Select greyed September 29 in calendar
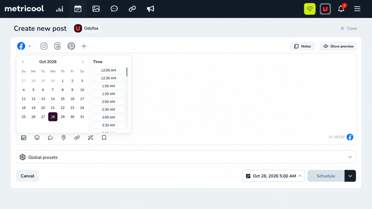The height and width of the screenshot is (209, 372). coord(43,81)
